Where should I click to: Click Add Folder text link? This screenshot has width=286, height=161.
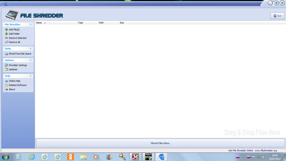coord(14,34)
